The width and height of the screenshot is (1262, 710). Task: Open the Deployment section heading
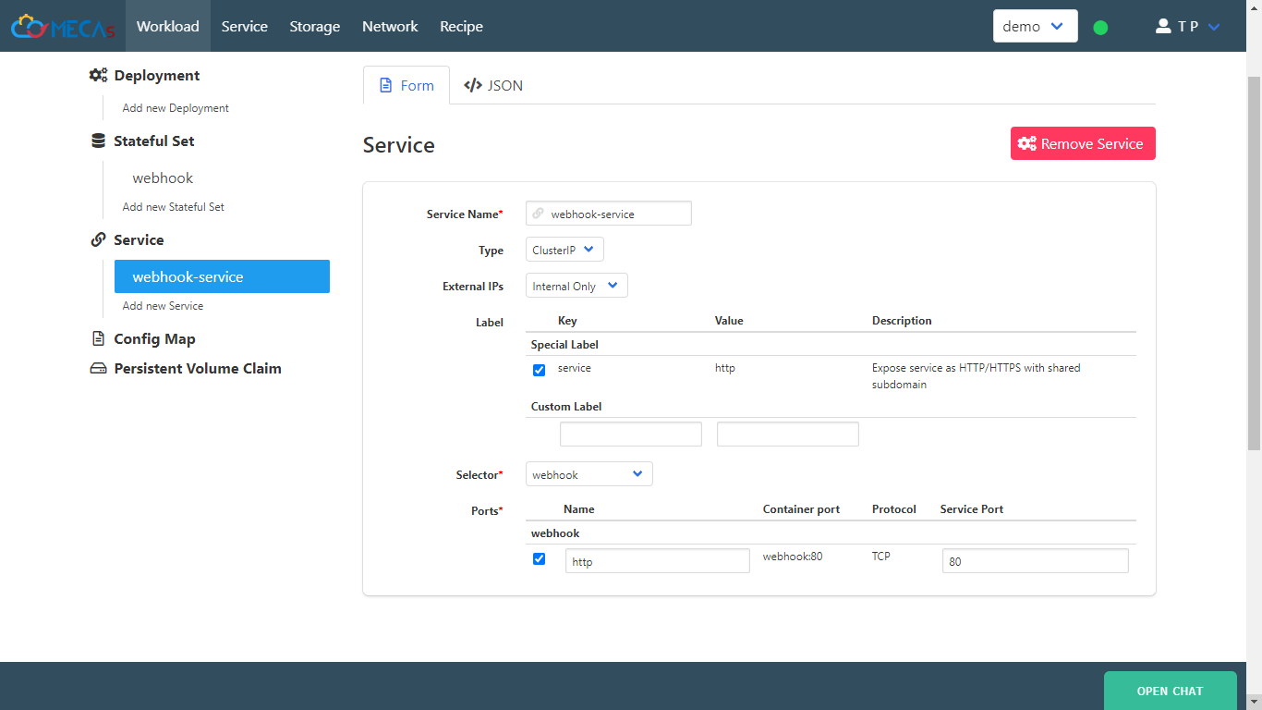[157, 76]
